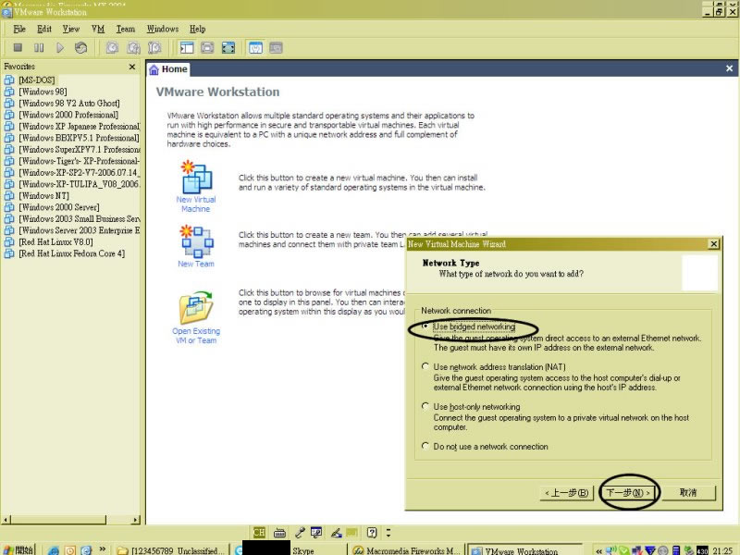Image resolution: width=740 pixels, height=555 pixels.
Task: Open the Edit menu
Action: coord(44,29)
